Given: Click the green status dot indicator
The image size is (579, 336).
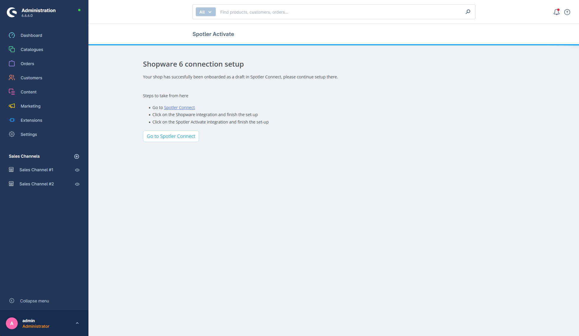Looking at the screenshot, I should pyautogui.click(x=79, y=10).
